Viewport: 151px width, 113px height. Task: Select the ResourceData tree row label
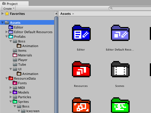point(25,78)
